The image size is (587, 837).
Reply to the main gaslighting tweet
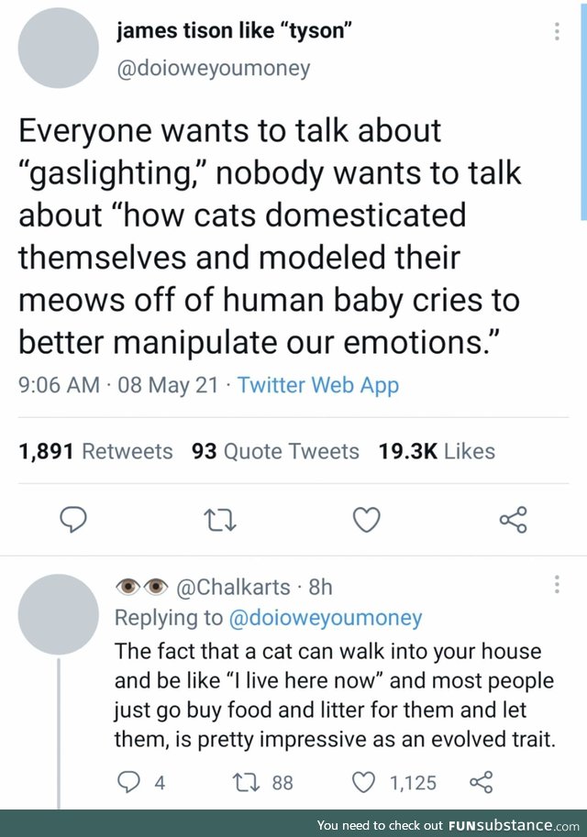(72, 521)
